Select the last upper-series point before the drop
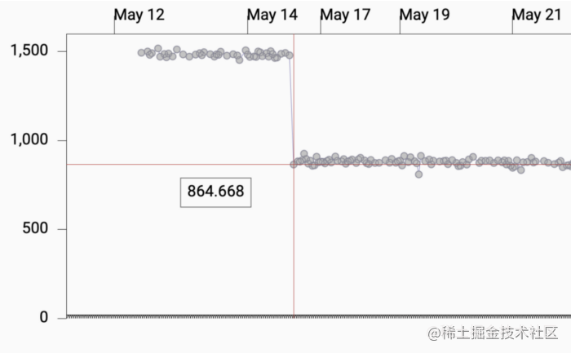The image size is (571, 353). click(290, 55)
